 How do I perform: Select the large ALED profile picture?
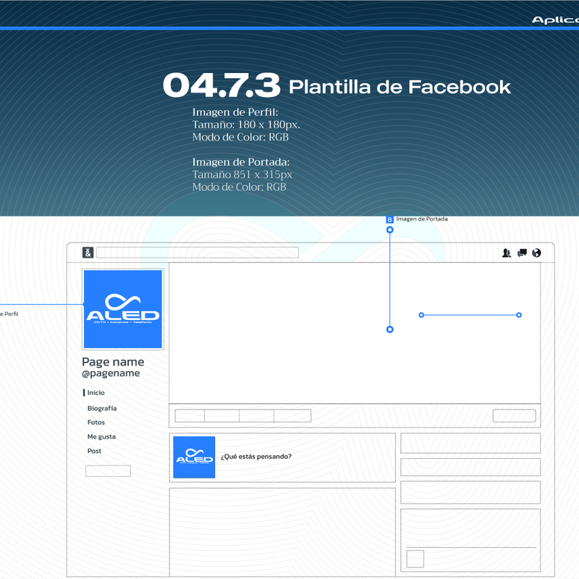[123, 310]
